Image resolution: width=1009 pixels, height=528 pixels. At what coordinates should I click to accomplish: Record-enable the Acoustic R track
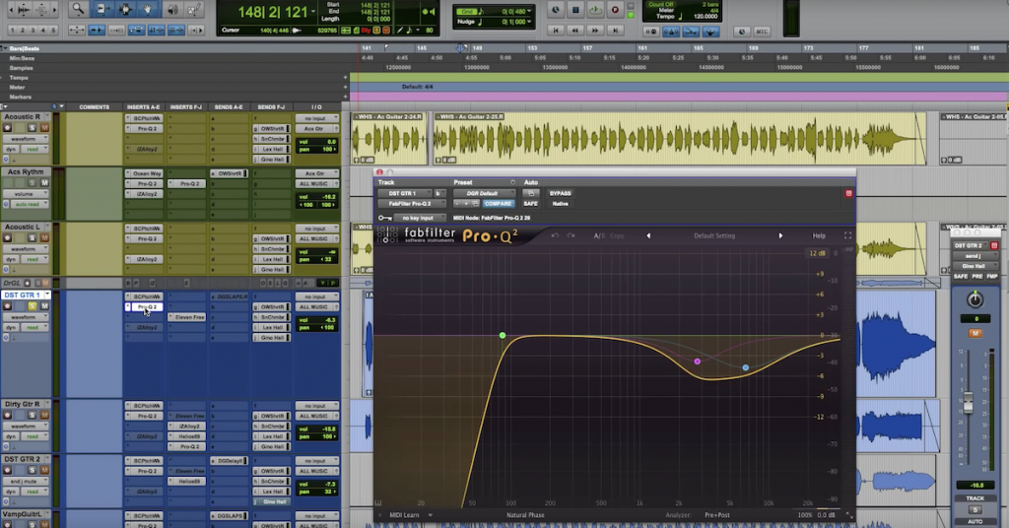(x=7, y=128)
